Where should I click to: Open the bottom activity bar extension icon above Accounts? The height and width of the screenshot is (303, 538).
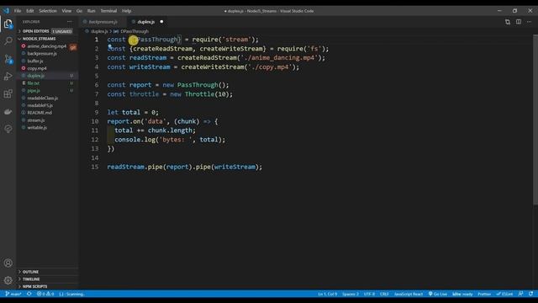coord(8,129)
